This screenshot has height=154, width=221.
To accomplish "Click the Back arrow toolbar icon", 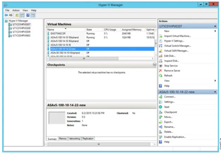I will 6,15.
